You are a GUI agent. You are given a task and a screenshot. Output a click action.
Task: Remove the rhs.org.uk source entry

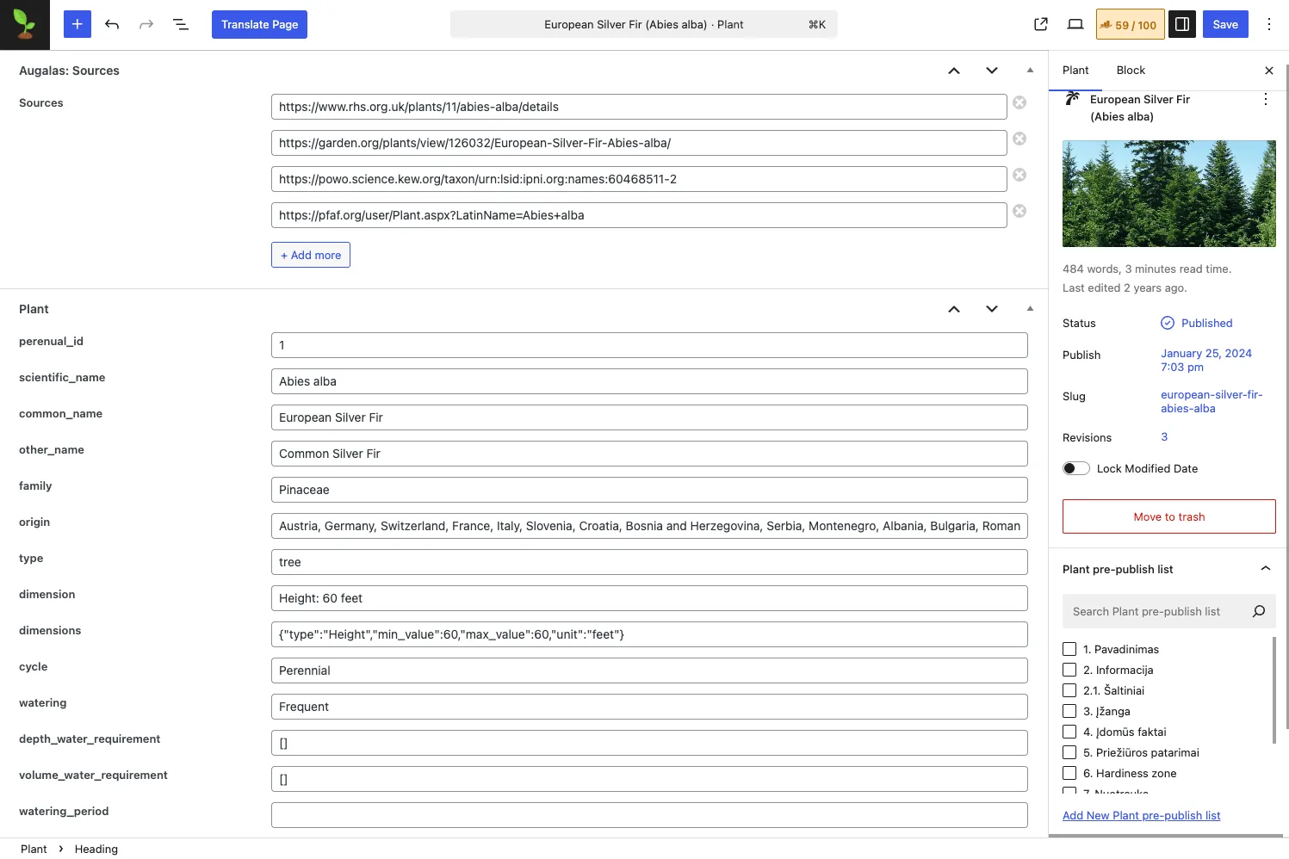point(1019,102)
